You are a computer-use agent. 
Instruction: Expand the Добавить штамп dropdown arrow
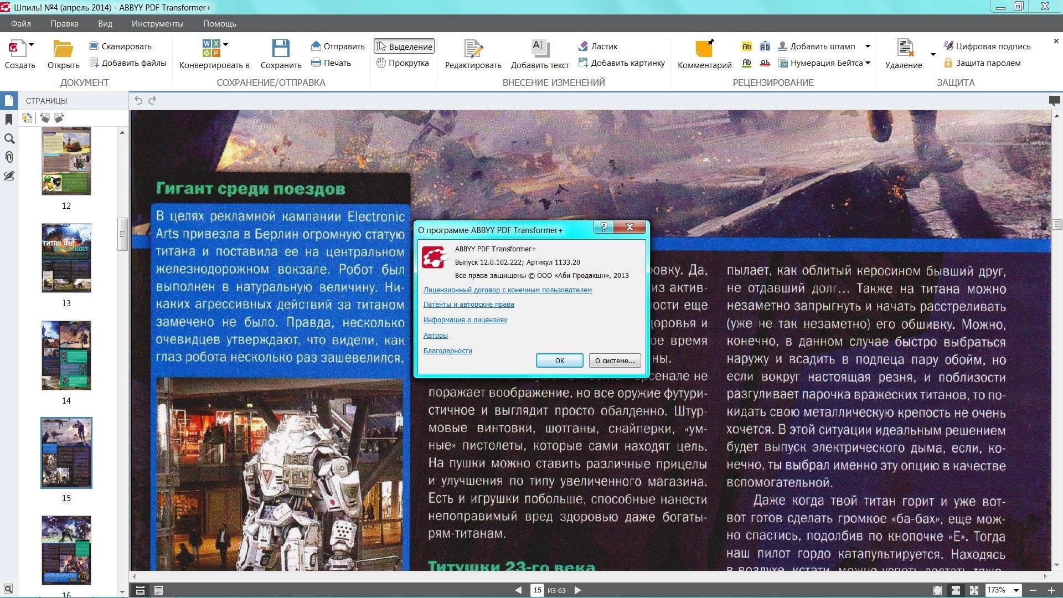[x=868, y=46]
